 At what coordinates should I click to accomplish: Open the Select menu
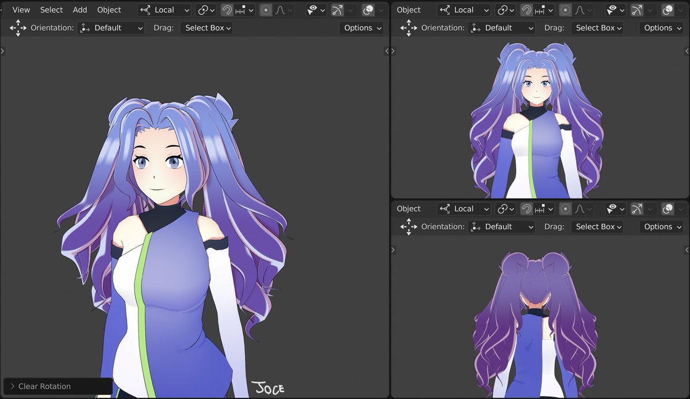(51, 9)
